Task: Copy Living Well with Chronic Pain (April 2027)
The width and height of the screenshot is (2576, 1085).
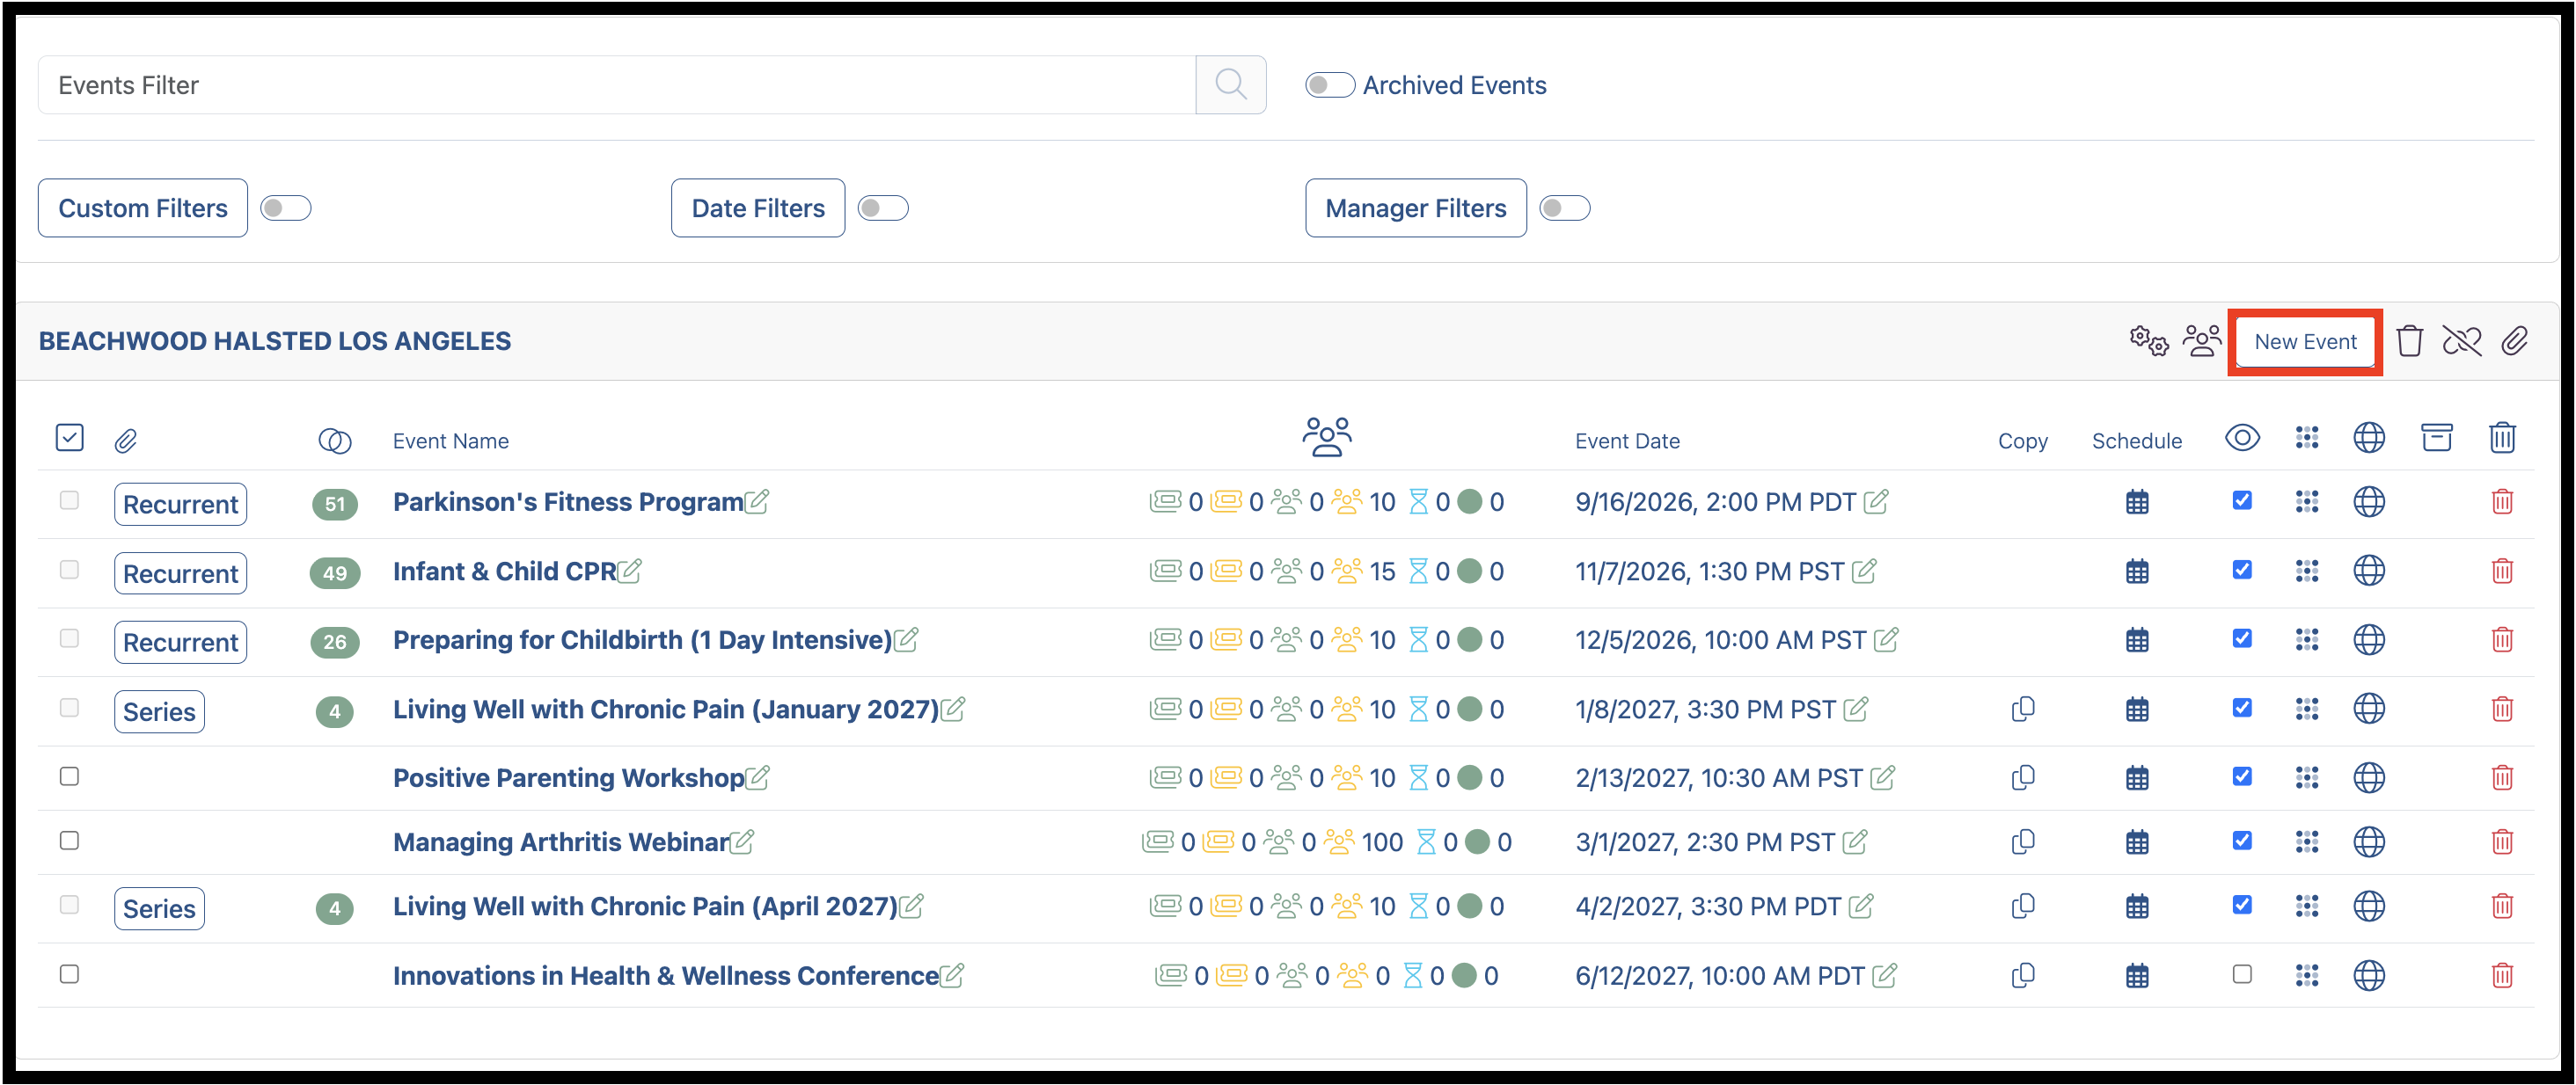Action: coord(2023,907)
